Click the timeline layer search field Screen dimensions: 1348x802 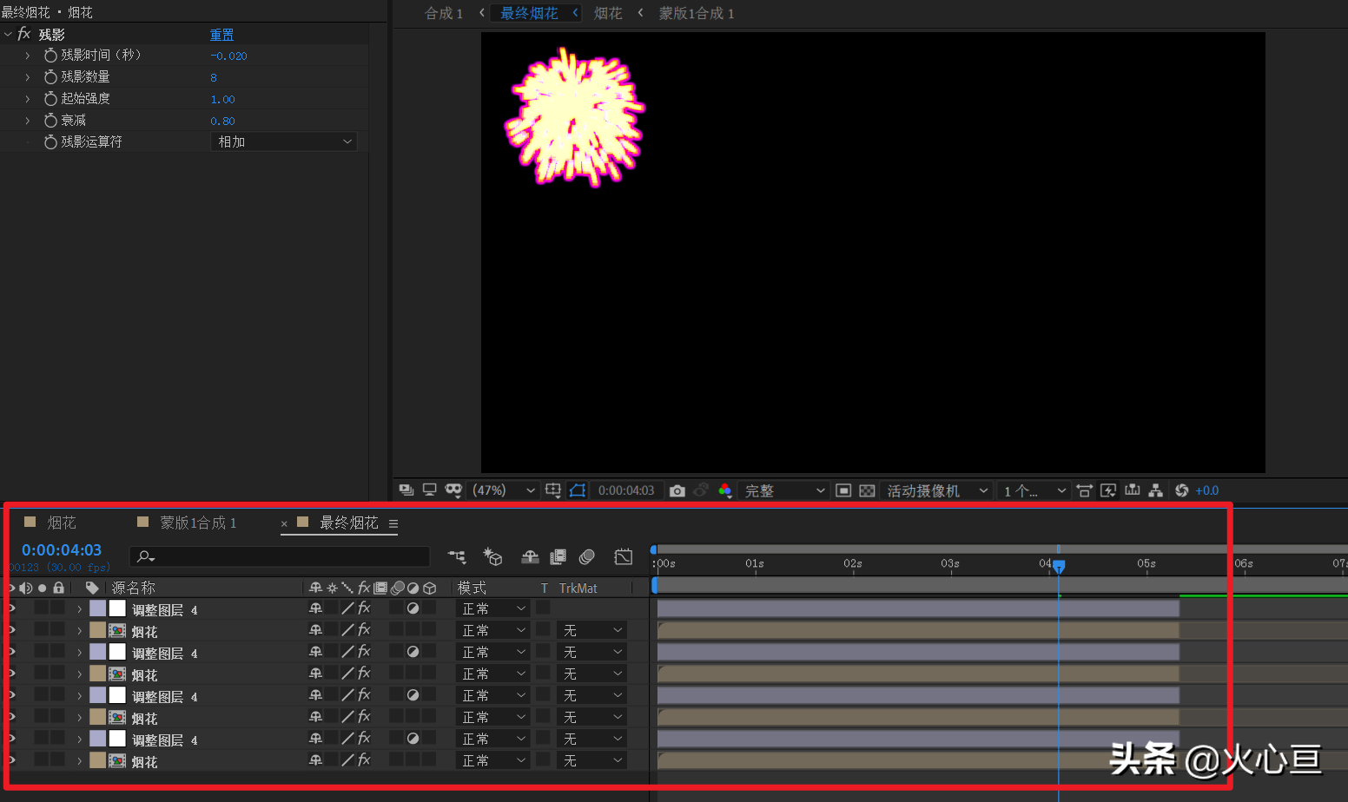point(280,556)
